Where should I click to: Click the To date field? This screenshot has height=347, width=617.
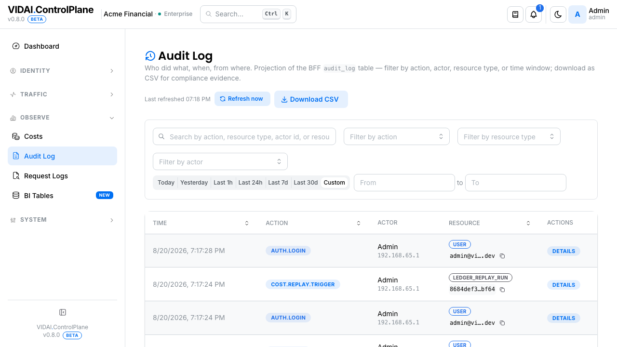pos(516,183)
